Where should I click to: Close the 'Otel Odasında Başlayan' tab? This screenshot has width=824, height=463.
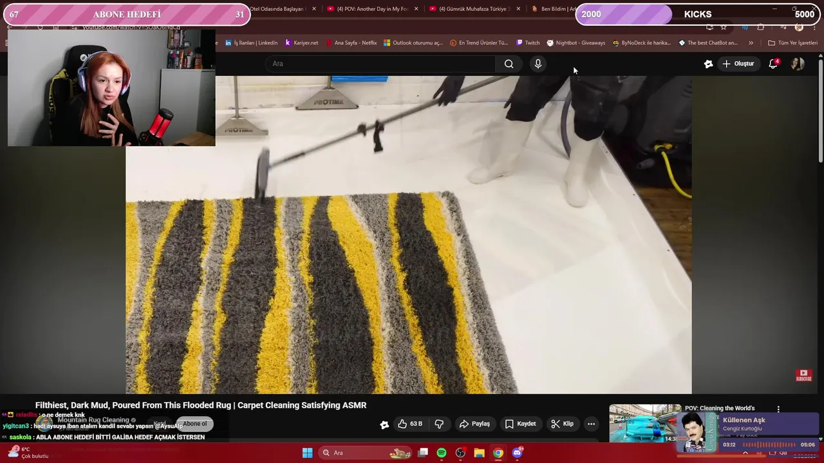[x=314, y=9]
